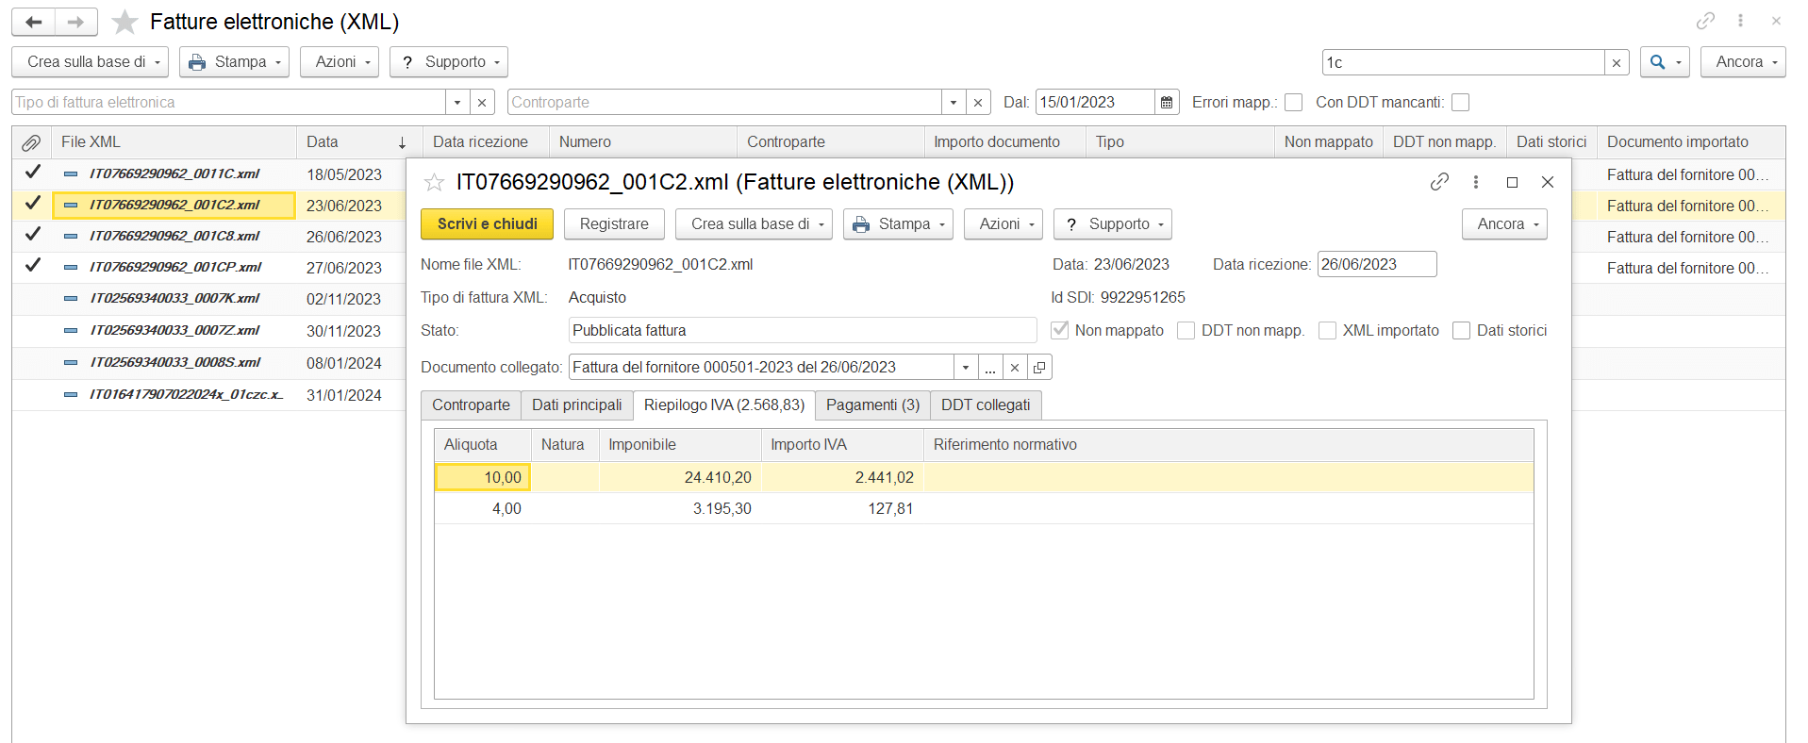Add Fatture elettroniche list to favorites star
The height and width of the screenshot is (743, 1808).
coord(124,22)
